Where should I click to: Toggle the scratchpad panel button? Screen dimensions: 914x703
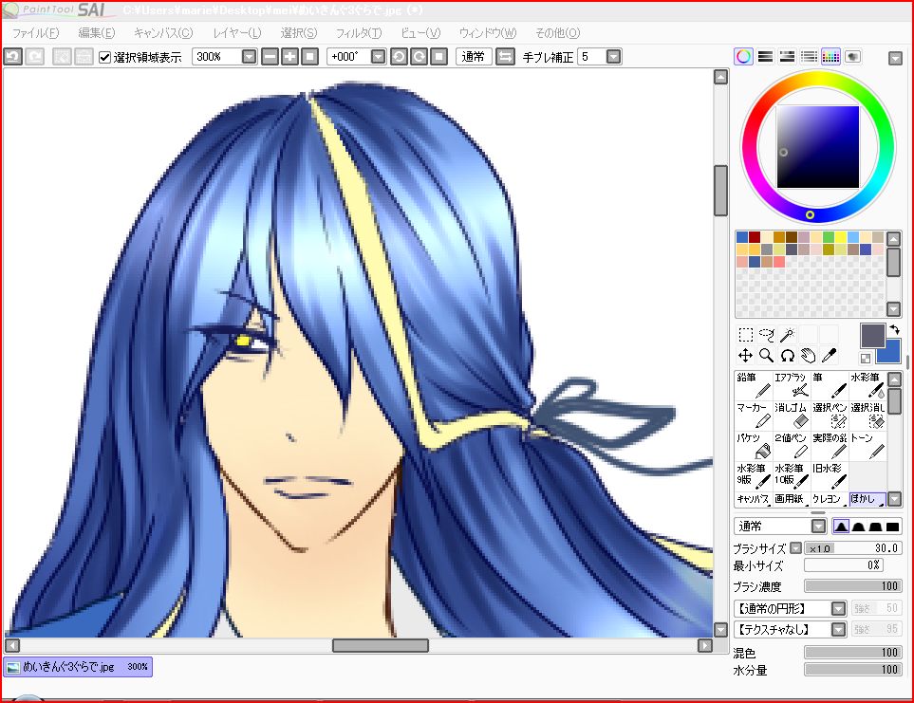point(852,57)
